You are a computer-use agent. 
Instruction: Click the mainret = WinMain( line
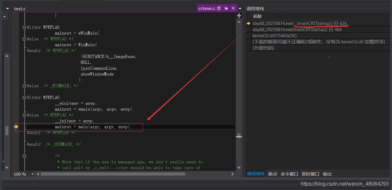pyautogui.click(x=76, y=45)
